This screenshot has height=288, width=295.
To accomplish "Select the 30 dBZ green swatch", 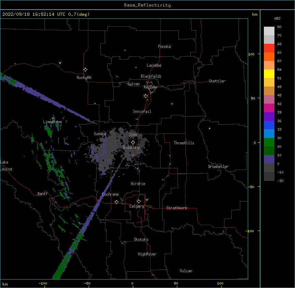I will coord(269,142).
